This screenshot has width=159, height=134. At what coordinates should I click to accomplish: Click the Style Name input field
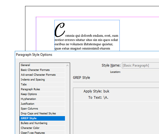tap(140, 65)
